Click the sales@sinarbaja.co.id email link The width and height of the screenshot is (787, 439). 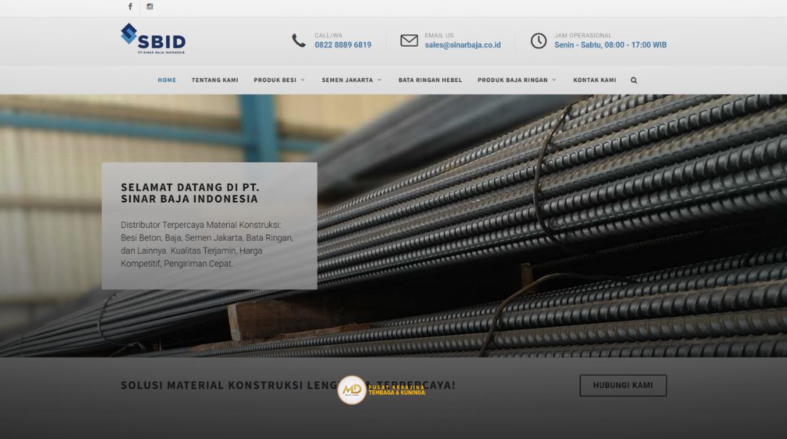[x=463, y=45]
